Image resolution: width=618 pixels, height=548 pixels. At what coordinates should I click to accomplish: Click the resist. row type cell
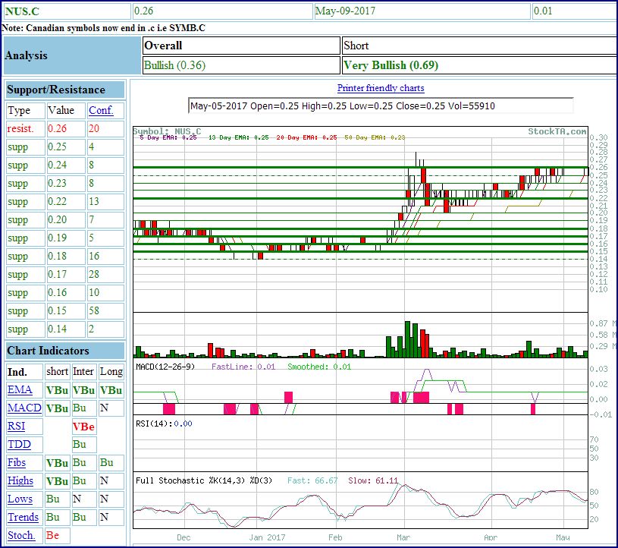pyautogui.click(x=20, y=129)
